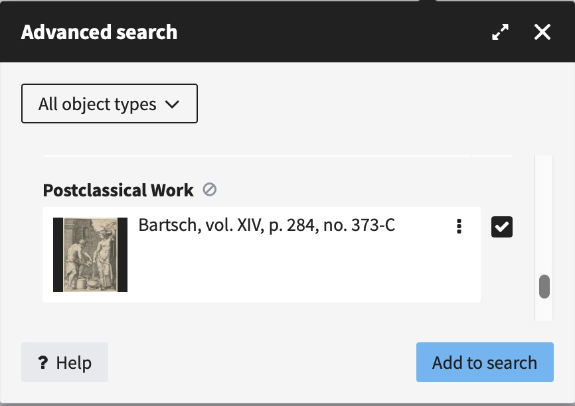Click the scrollbar track below the handle
Image resolution: width=575 pixels, height=406 pixels.
pyautogui.click(x=544, y=310)
